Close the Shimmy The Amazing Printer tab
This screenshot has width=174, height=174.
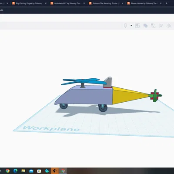122,3
